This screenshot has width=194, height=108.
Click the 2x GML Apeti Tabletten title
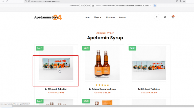click(x=56, y=89)
